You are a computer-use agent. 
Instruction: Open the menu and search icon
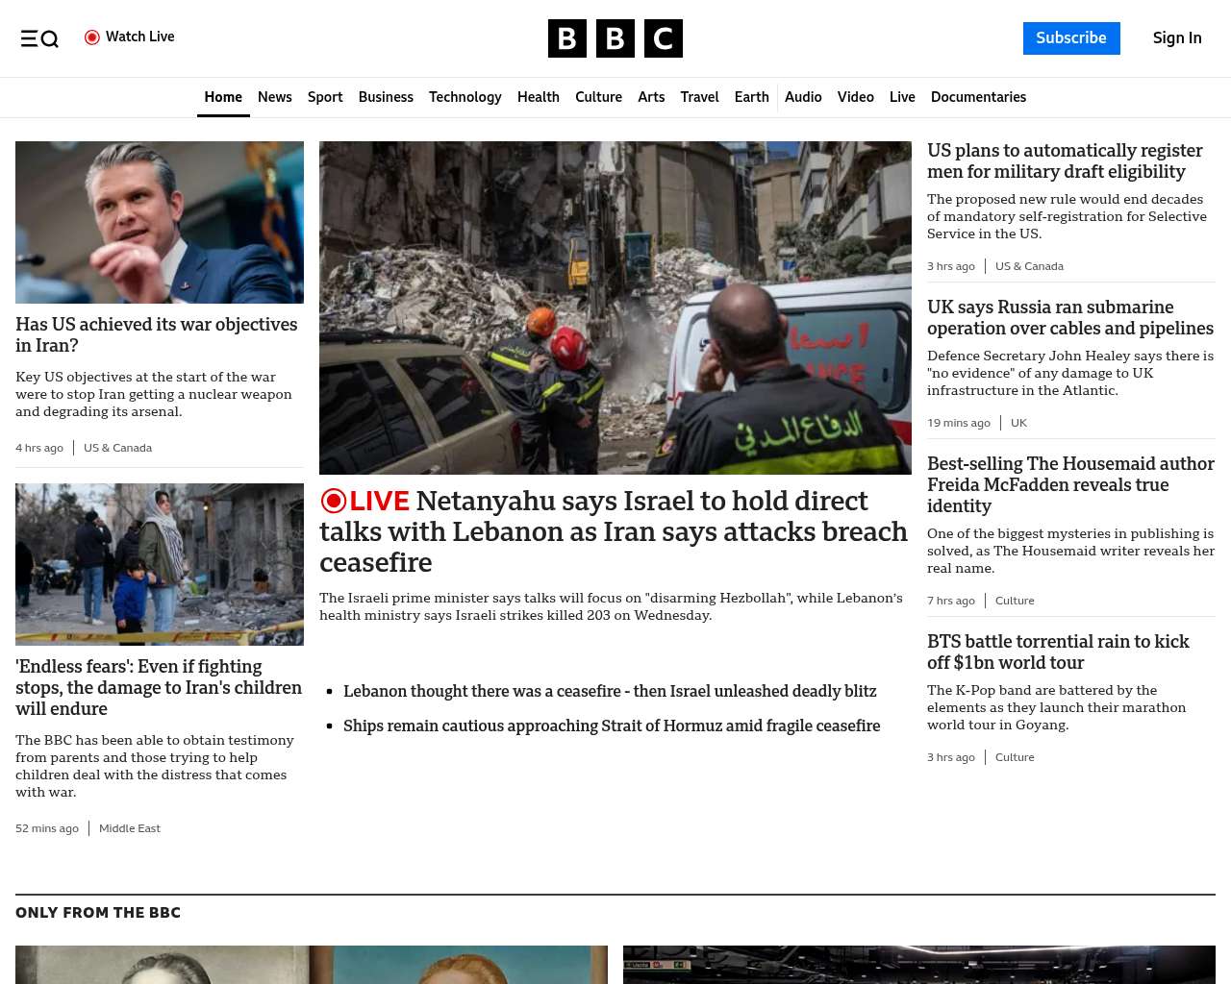click(x=39, y=38)
